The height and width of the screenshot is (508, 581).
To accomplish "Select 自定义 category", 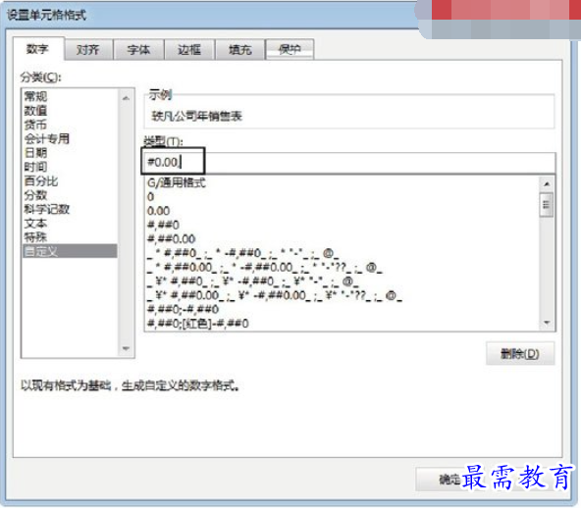I will 70,251.
